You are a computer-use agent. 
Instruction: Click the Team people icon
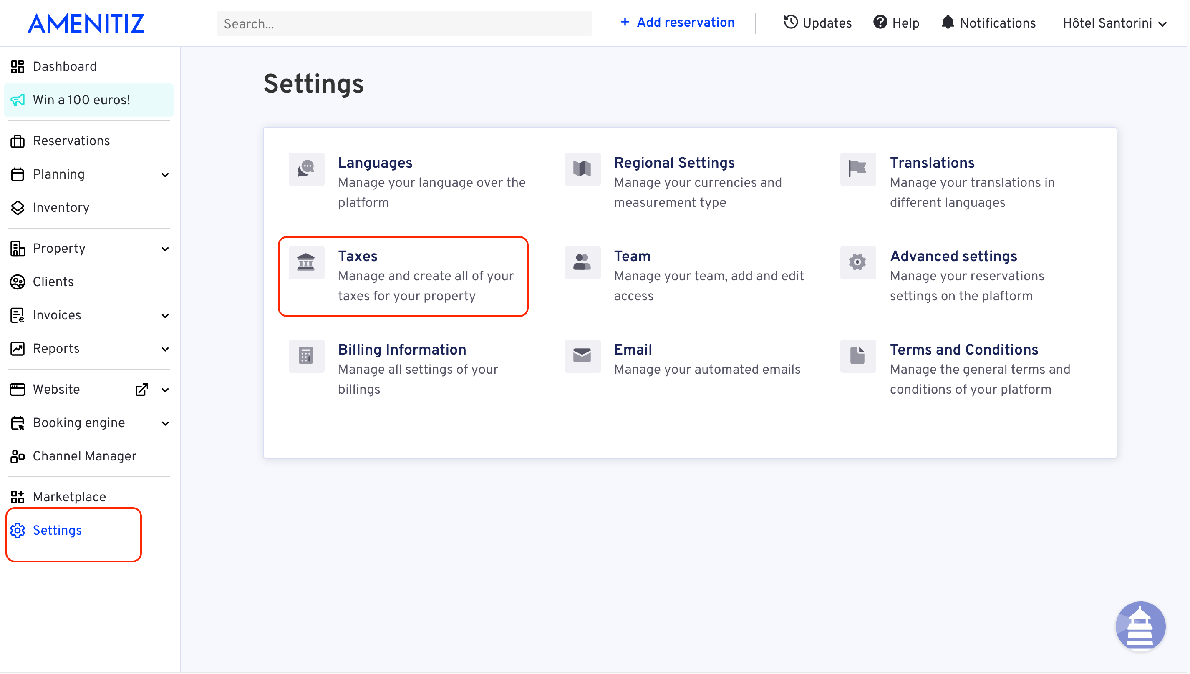click(582, 262)
